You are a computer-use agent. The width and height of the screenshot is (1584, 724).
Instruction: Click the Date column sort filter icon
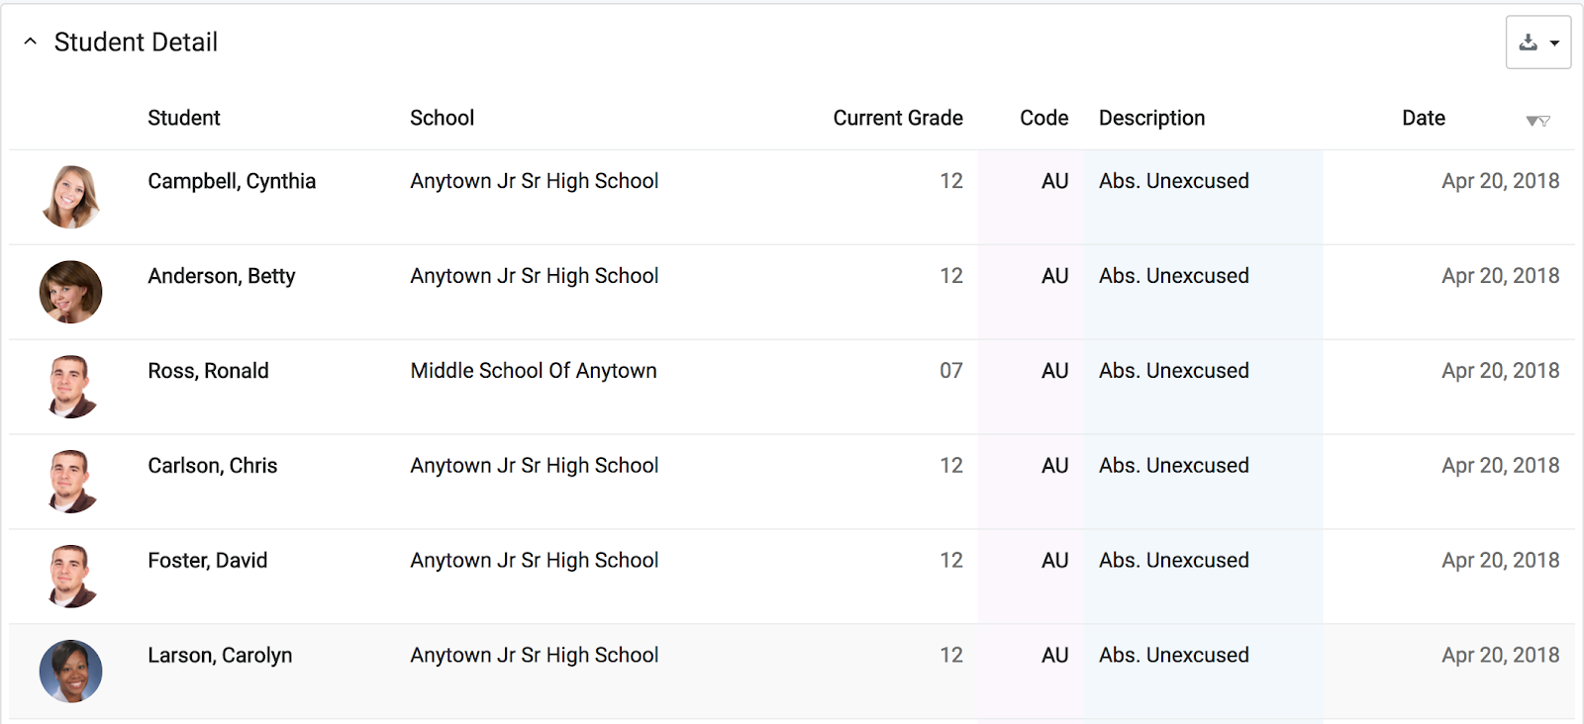1537,121
